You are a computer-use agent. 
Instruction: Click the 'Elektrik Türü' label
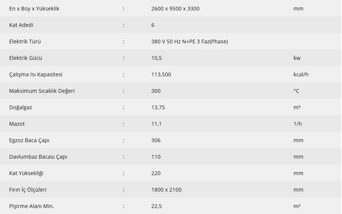25,42
